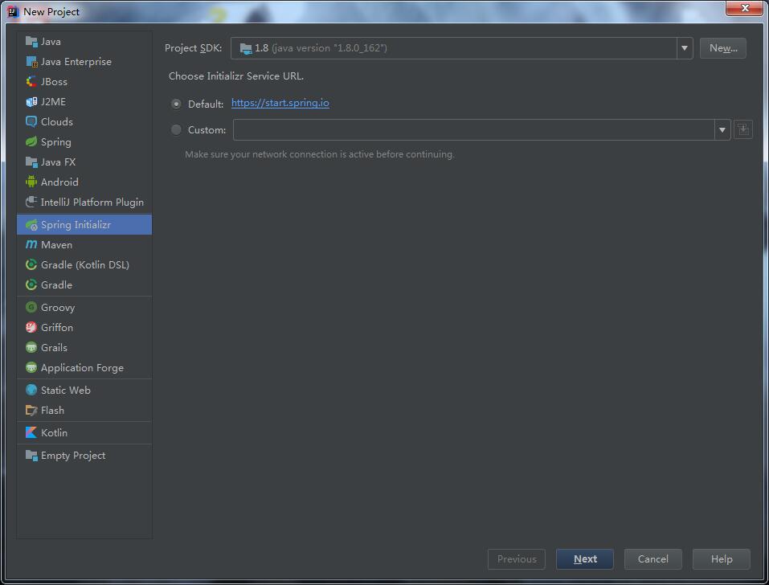This screenshot has height=585, width=769.
Task: Select Clouds label in list
Action: [x=57, y=121]
